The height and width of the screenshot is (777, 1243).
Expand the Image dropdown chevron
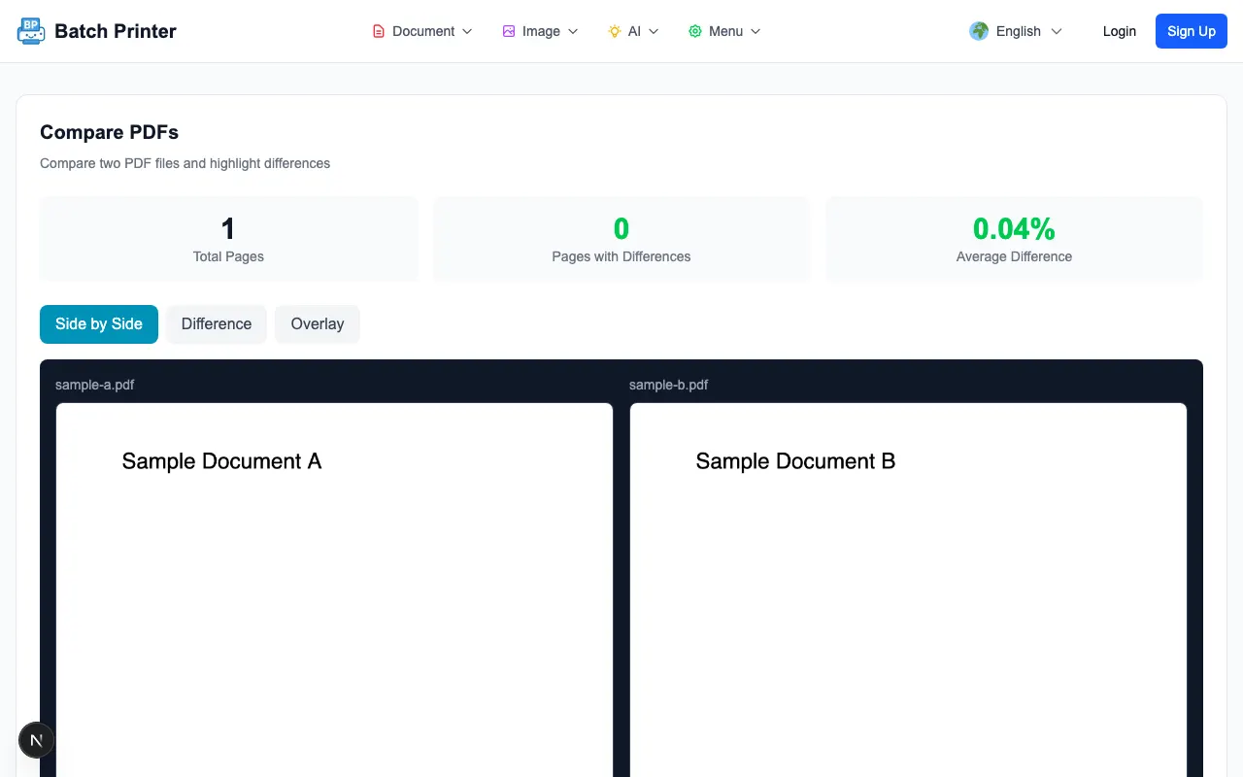point(573,31)
